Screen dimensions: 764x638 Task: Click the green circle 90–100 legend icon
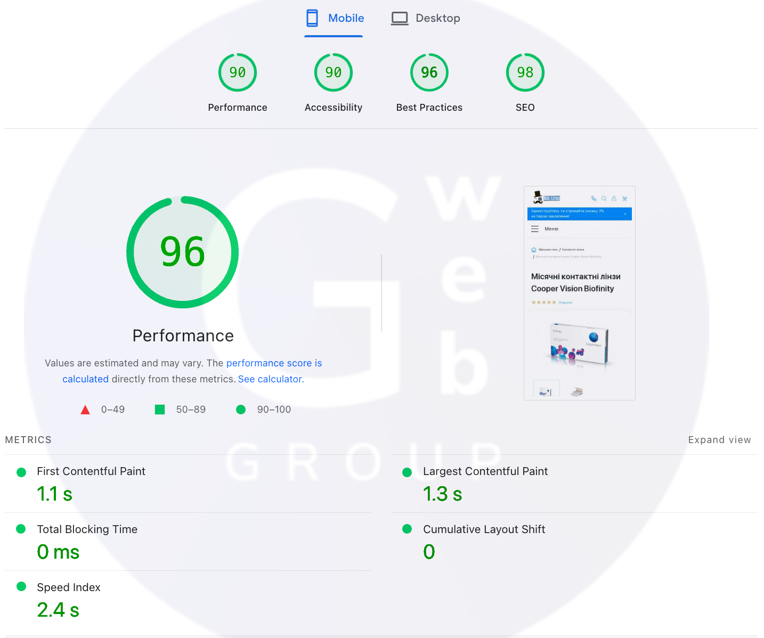tap(241, 410)
